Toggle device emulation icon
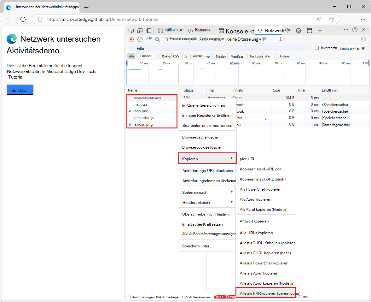371x302 pixels. point(140,31)
